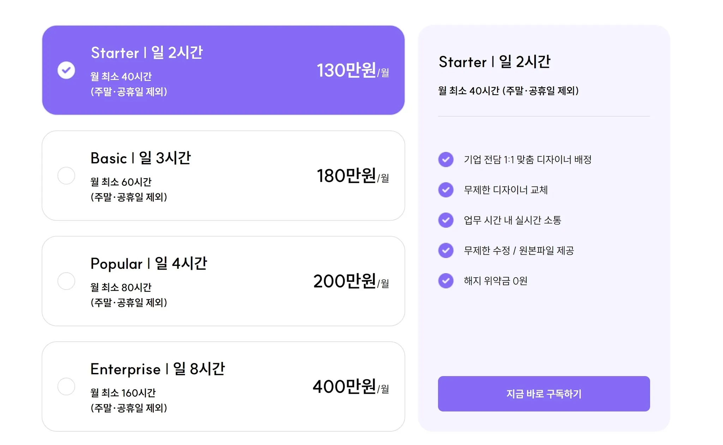Viewport: 723px width, 445px height.
Task: Click checkmark icon beside 기업 전담 1:1 맞춤 디자이너 배정
Action: 446,160
